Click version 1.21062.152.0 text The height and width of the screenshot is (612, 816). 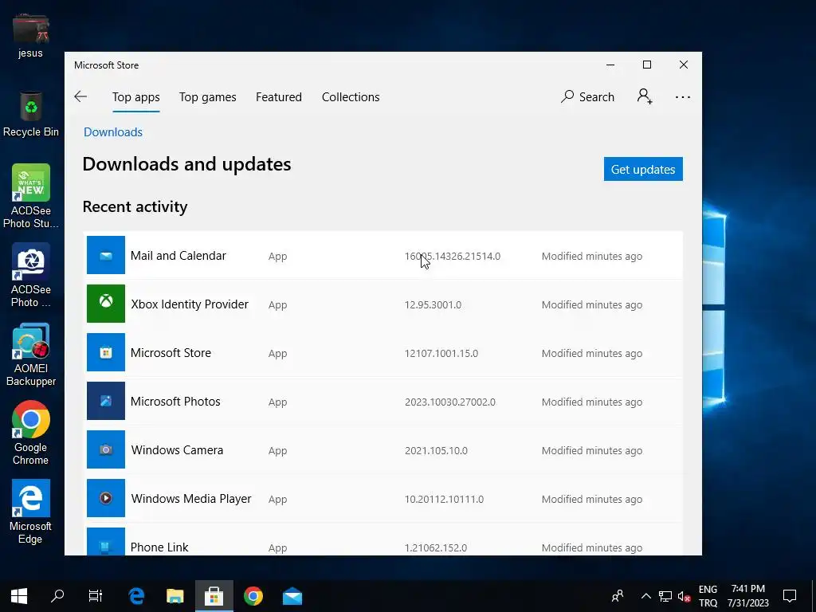coord(436,548)
